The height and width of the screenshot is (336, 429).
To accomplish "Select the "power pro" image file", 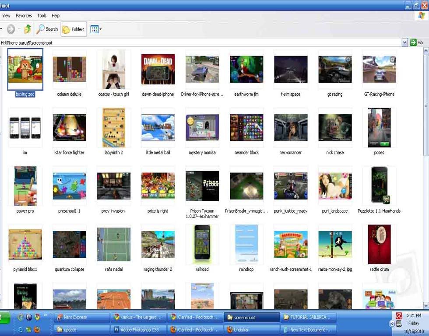I will coord(25,190).
